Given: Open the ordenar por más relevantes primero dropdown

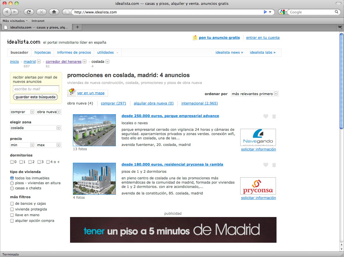Looking at the screenshot, I should [254, 94].
